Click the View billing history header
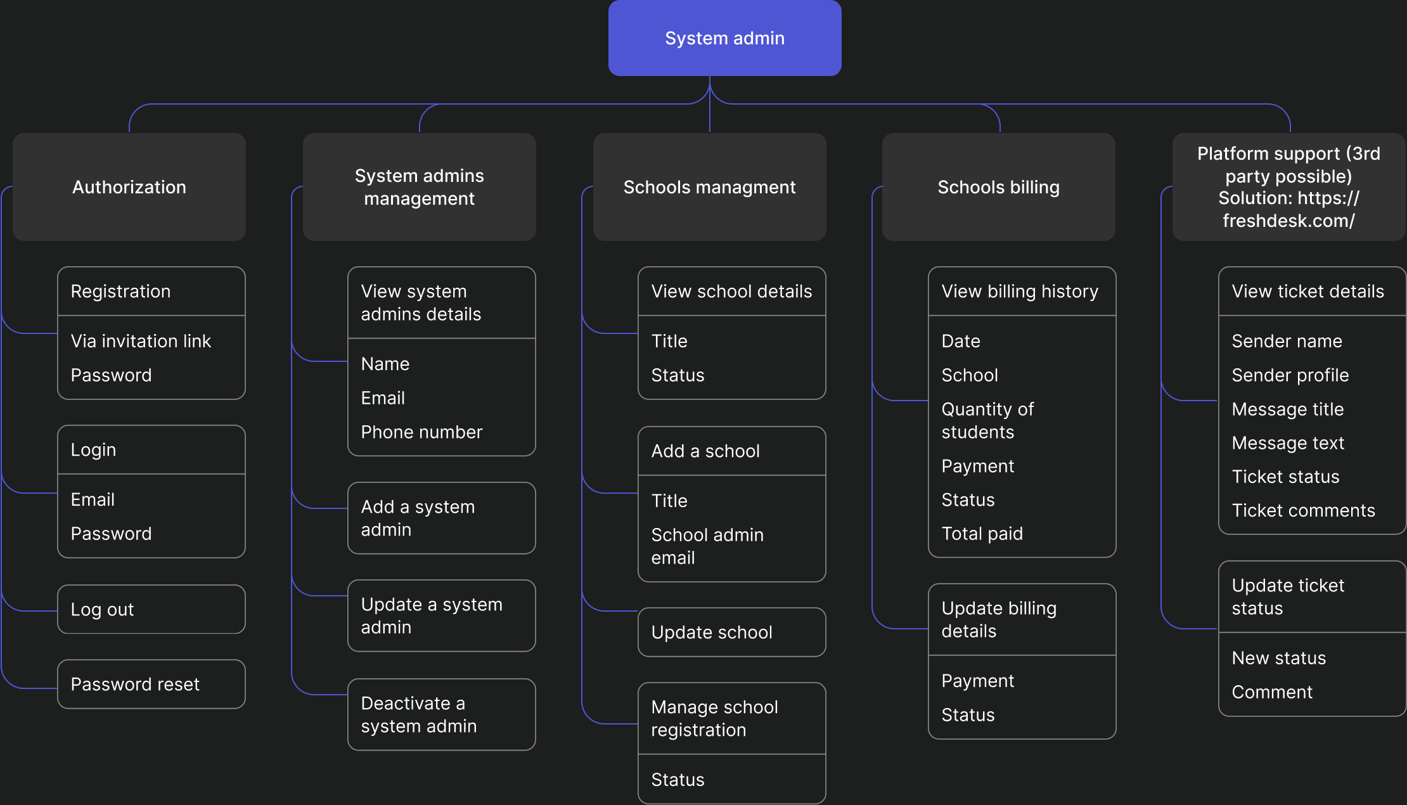Viewport: 1407px width, 805px height. point(1022,292)
